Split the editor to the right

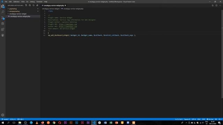coord(216,6)
